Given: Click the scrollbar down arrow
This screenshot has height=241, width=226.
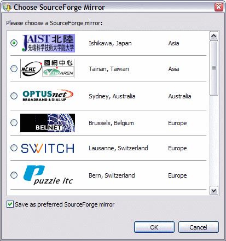Looking at the screenshot, I should click(214, 191).
